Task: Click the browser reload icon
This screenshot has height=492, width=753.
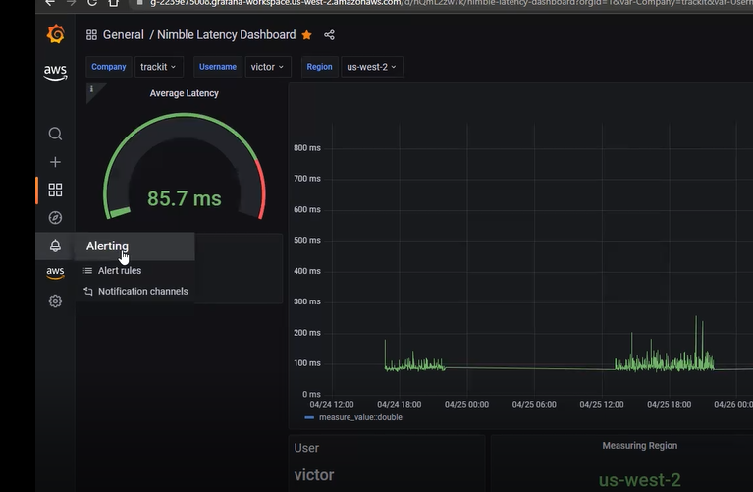Action: [x=91, y=3]
